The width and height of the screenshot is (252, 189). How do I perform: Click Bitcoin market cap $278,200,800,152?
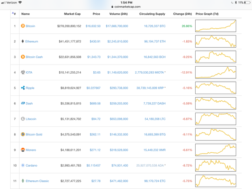(69, 26)
